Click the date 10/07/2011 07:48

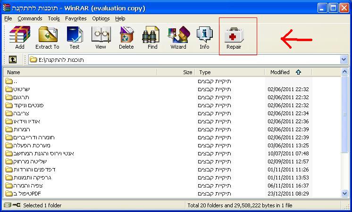[288, 153]
